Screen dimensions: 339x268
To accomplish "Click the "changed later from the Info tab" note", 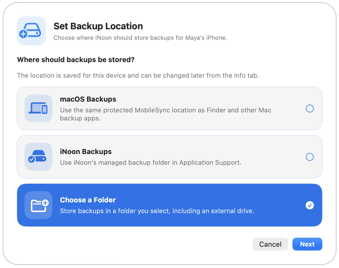I will pos(138,76).
